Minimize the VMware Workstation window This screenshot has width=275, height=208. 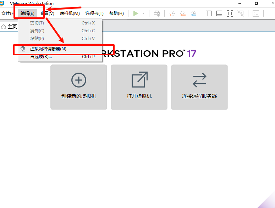240,3
